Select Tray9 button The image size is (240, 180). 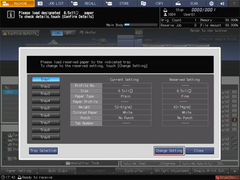tap(46, 137)
